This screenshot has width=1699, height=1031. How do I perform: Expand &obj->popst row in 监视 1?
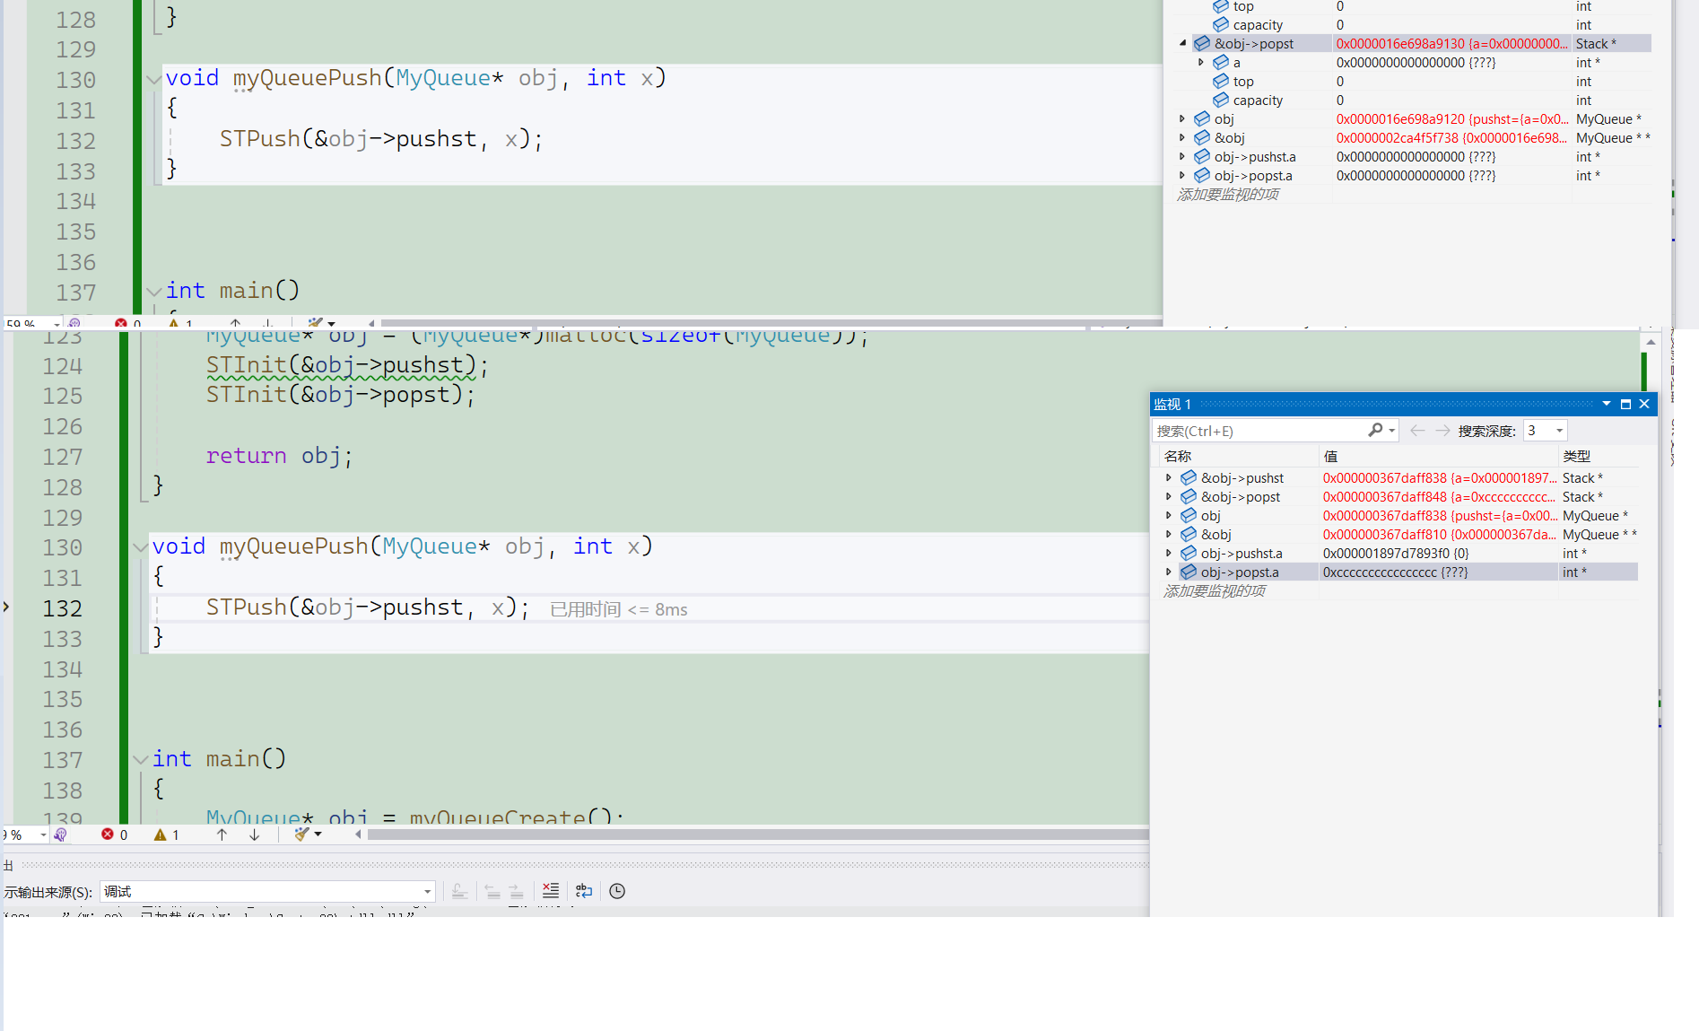tap(1168, 496)
